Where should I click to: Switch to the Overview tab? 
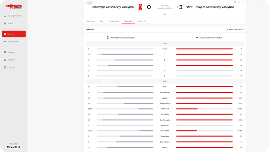[90, 21]
